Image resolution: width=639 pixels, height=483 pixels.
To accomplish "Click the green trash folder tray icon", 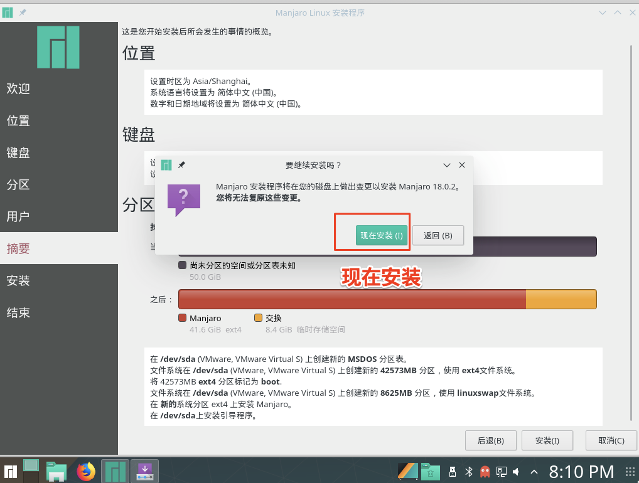I will (431, 472).
